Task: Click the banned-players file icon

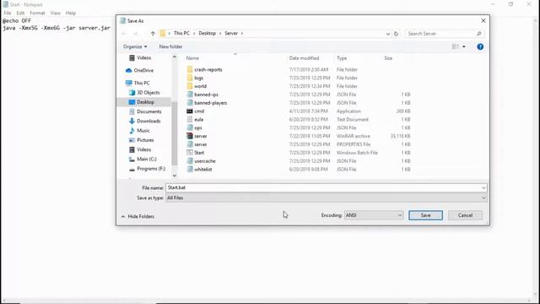Action: tap(190, 103)
